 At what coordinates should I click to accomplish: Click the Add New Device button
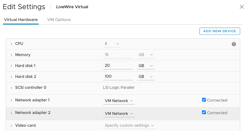pos(220,31)
